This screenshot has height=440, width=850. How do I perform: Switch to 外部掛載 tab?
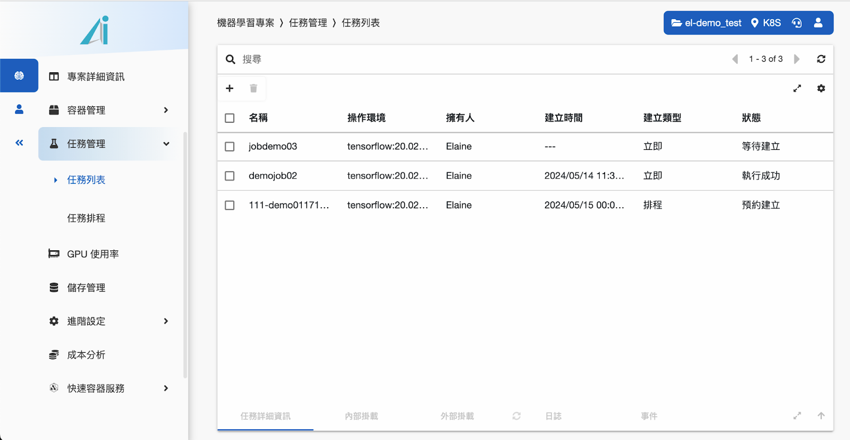click(x=457, y=416)
